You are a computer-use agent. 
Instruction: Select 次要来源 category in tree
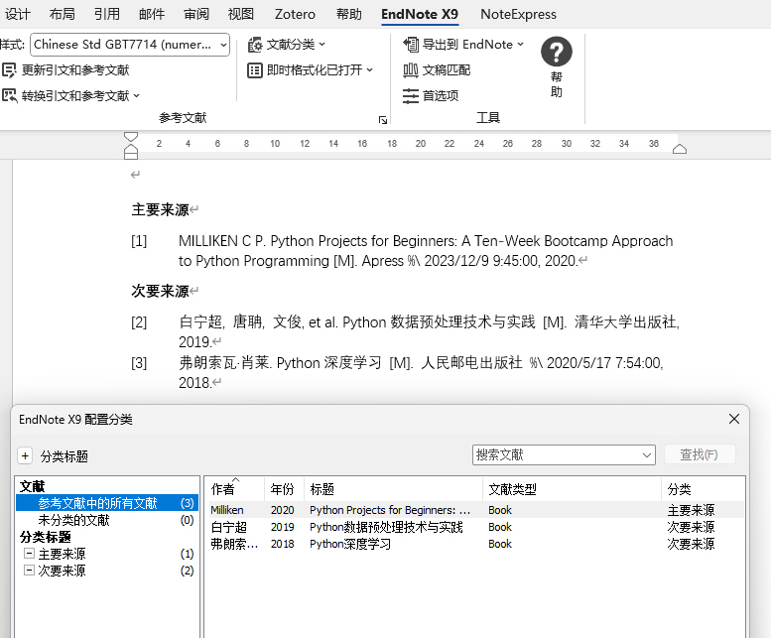62,571
